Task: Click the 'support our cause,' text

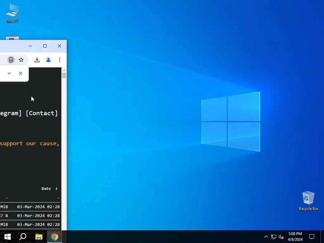Action: (30, 143)
